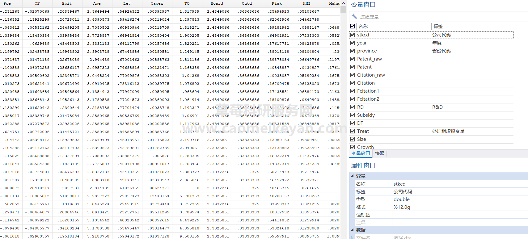Select the Risk cell .87617731
528x239 pixels.
277,44
